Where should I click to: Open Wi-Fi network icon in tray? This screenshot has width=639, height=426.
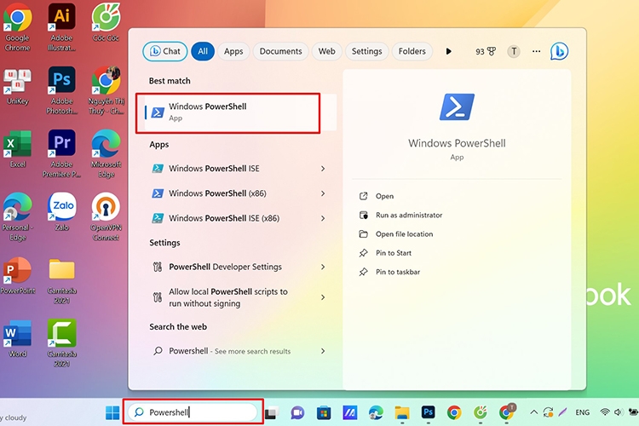point(605,412)
